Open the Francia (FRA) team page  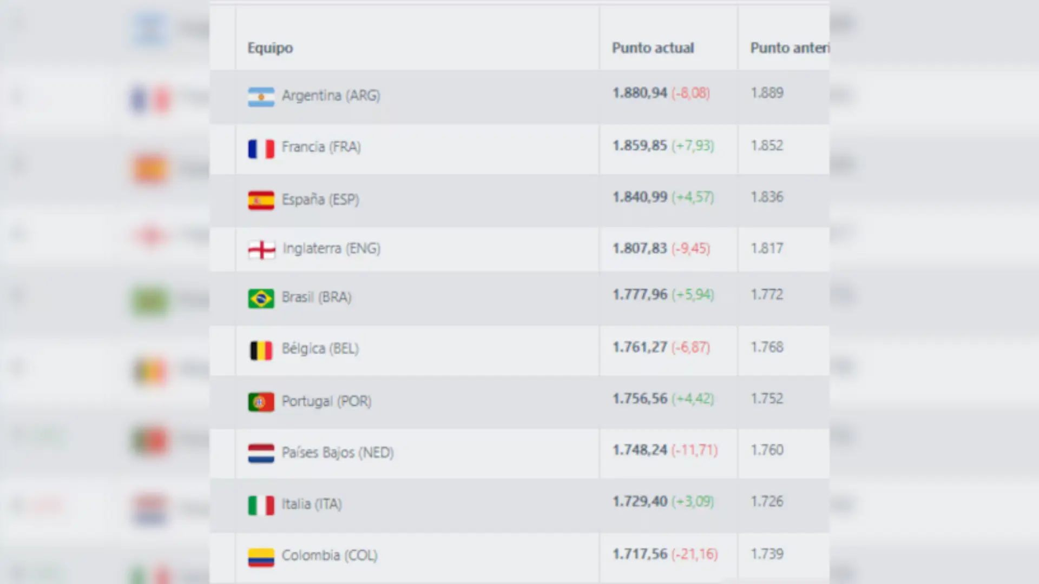[321, 147]
